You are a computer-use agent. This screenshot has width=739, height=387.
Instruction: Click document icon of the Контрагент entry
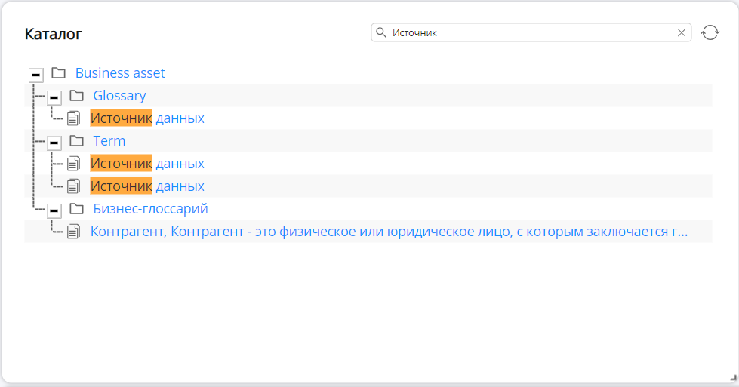[x=73, y=232]
